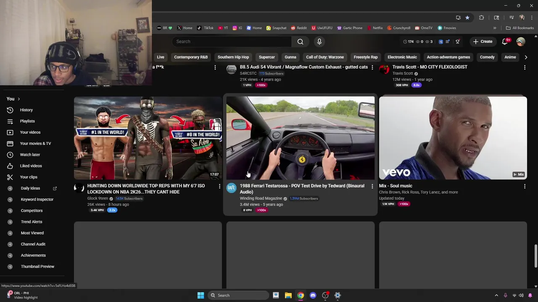
Task: Open Chrome three-dot menu
Action: [x=532, y=18]
